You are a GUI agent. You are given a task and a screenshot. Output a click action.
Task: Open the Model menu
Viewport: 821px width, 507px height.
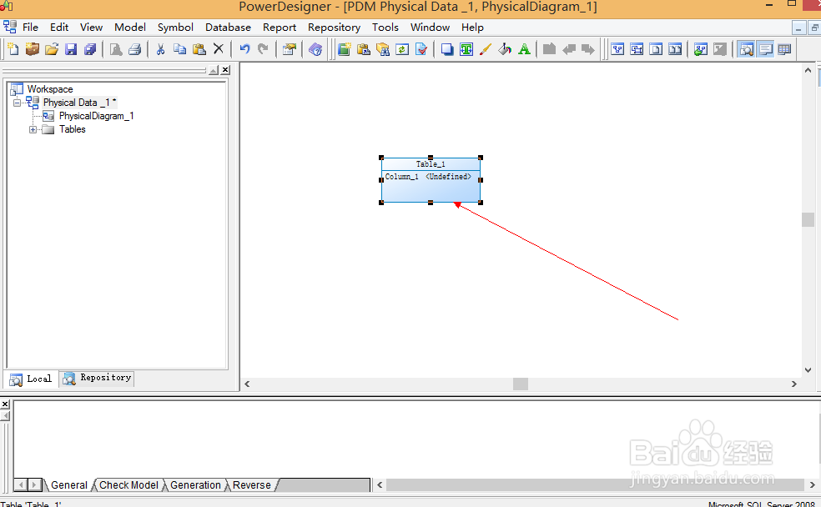130,28
